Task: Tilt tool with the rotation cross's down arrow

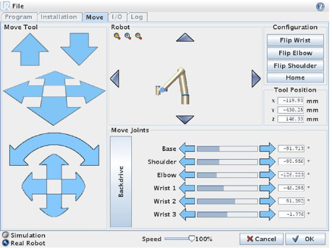Action: (54, 206)
